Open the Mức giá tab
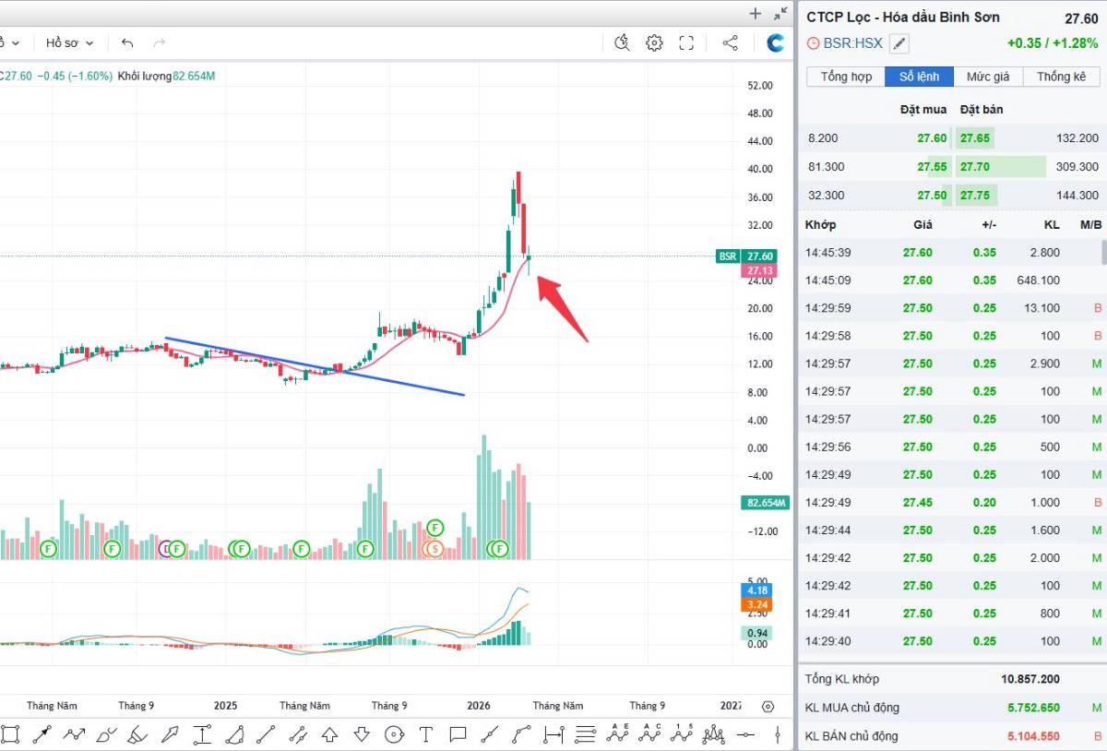Image resolution: width=1107 pixels, height=751 pixels. click(988, 77)
